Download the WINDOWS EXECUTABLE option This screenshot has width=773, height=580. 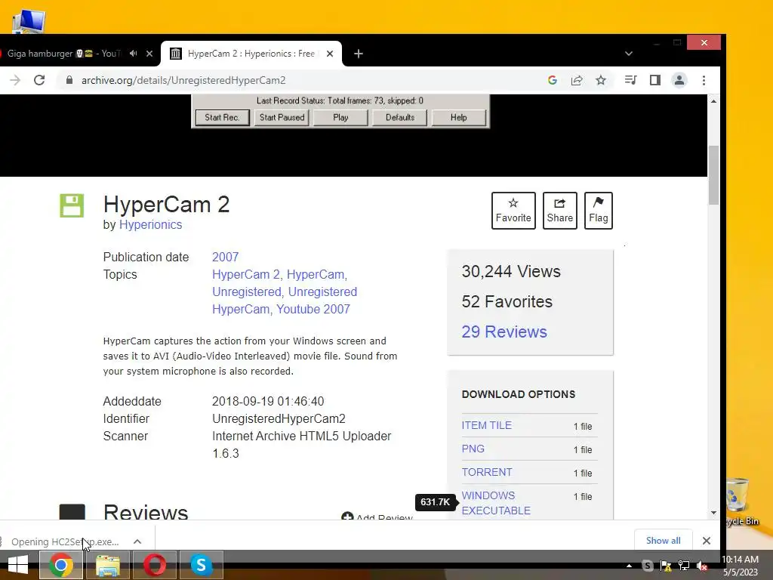click(x=496, y=502)
